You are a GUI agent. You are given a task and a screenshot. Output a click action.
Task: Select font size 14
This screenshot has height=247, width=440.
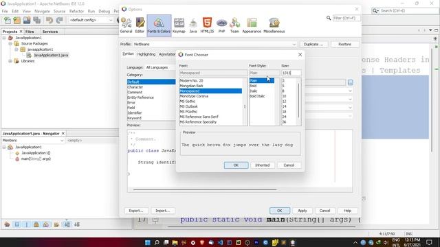pyautogui.click(x=284, y=106)
